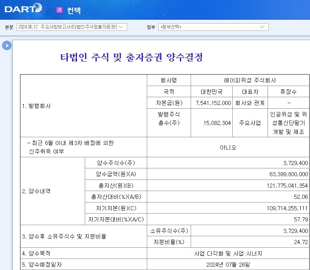Click the 아니오 answer cell
310x270 pixels.
228,147
